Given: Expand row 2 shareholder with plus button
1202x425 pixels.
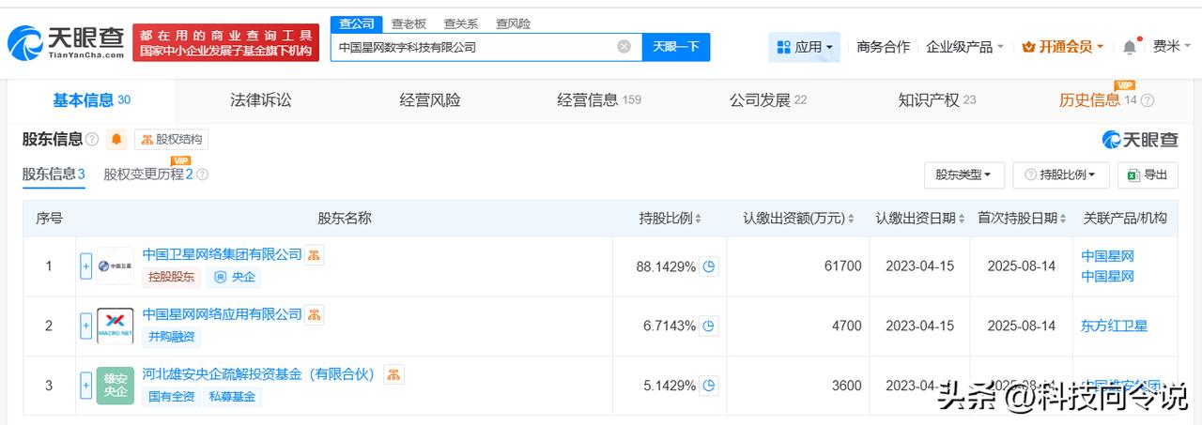Looking at the screenshot, I should point(86,326).
